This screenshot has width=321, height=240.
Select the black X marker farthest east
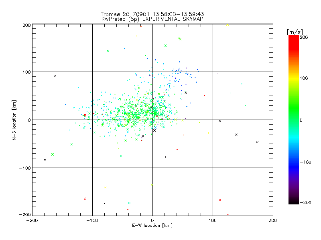coord(257,142)
